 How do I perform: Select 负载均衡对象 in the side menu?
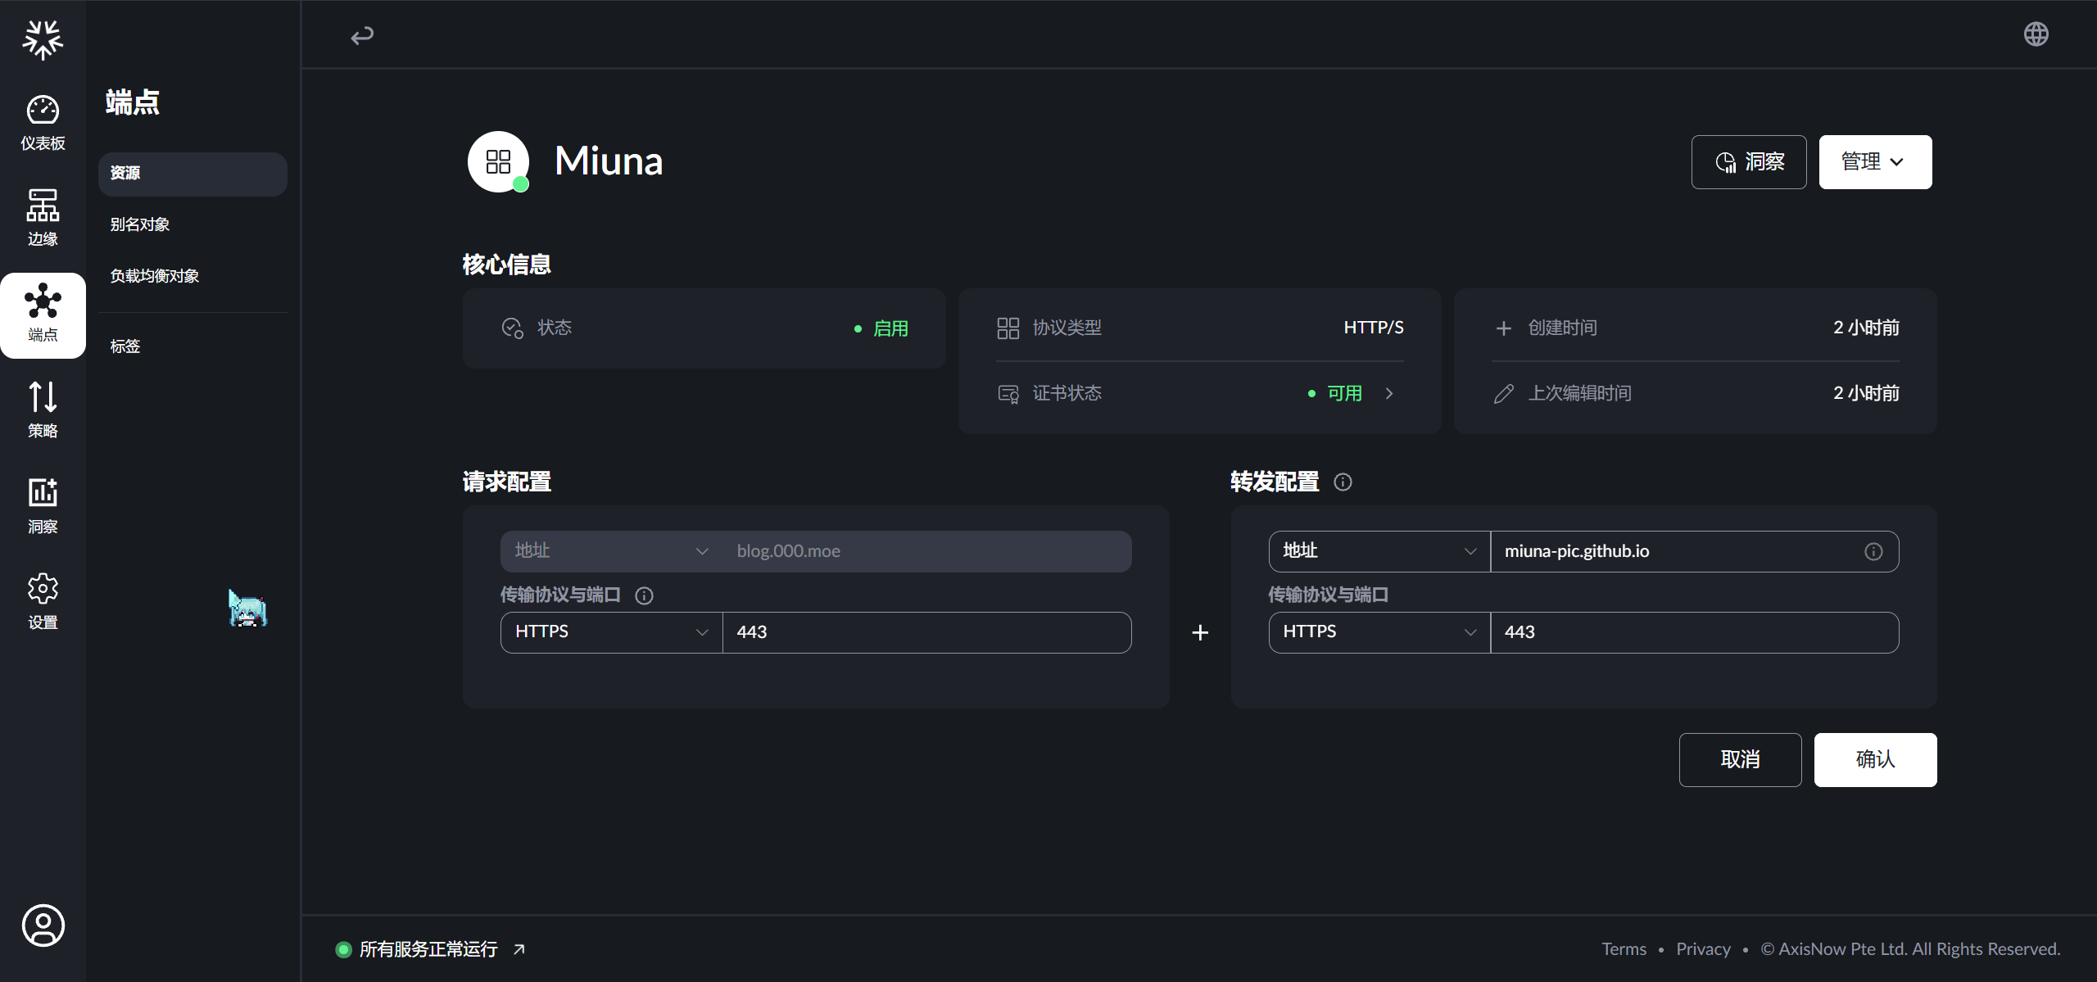tap(155, 276)
